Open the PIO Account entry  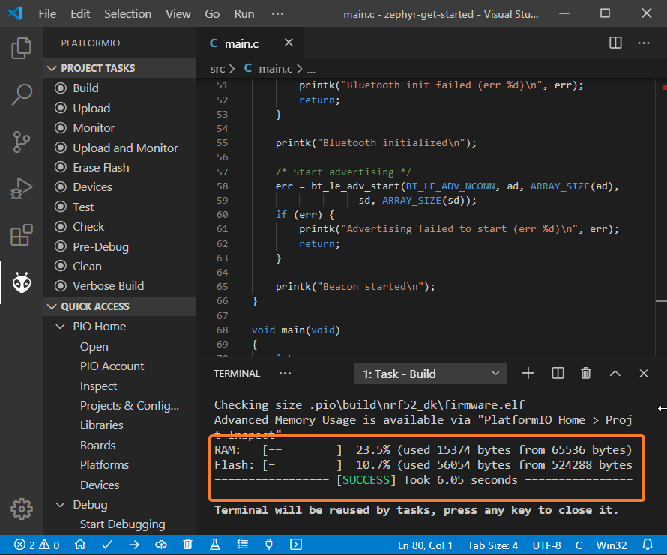[112, 366]
